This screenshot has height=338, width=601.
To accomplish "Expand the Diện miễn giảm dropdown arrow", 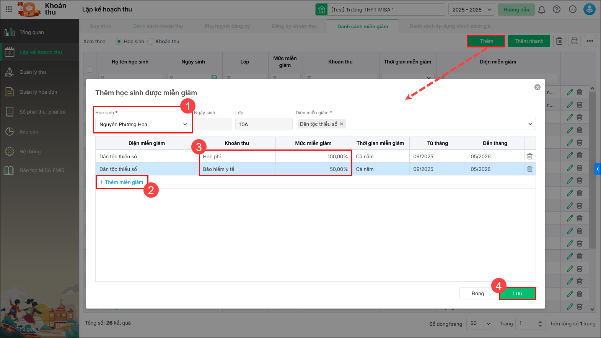I will click(530, 124).
